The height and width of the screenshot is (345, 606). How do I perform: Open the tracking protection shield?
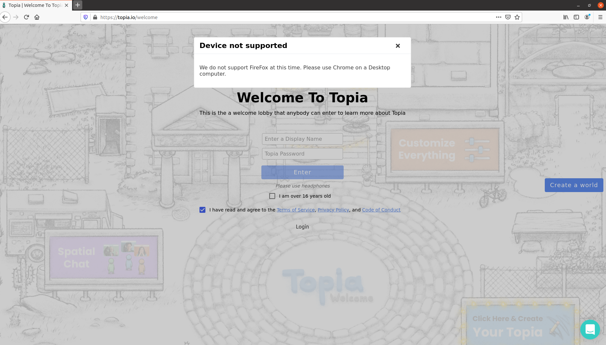pos(85,17)
